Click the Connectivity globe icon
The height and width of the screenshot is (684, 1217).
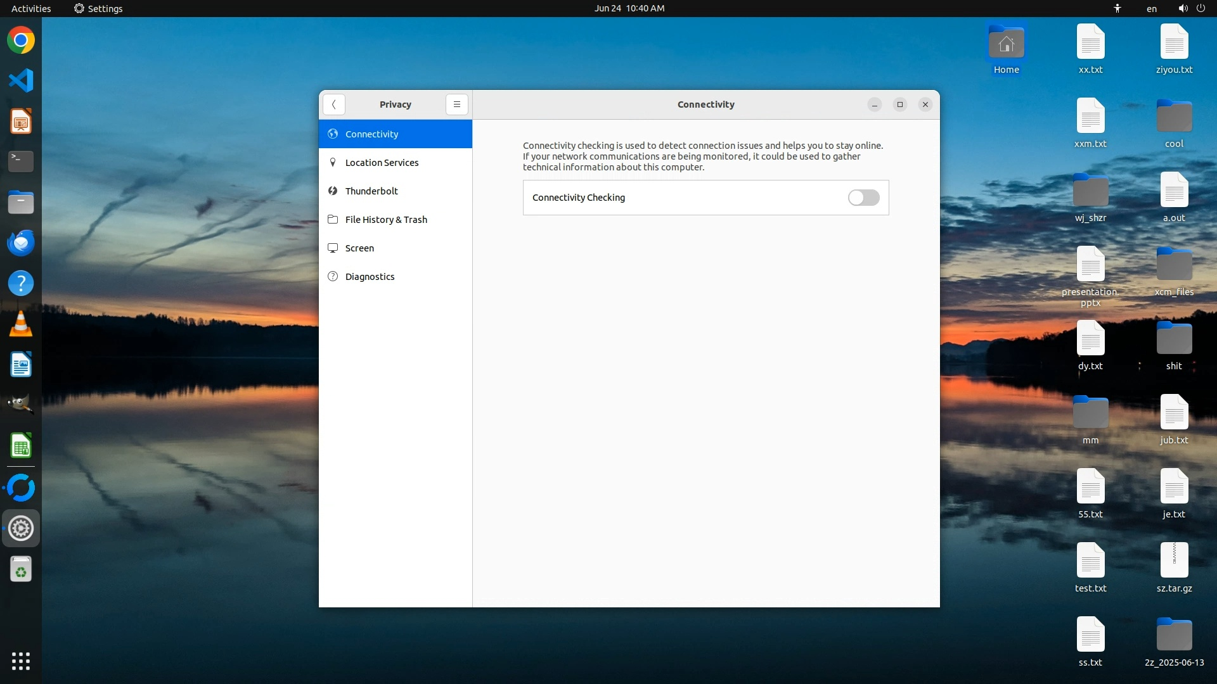click(333, 134)
